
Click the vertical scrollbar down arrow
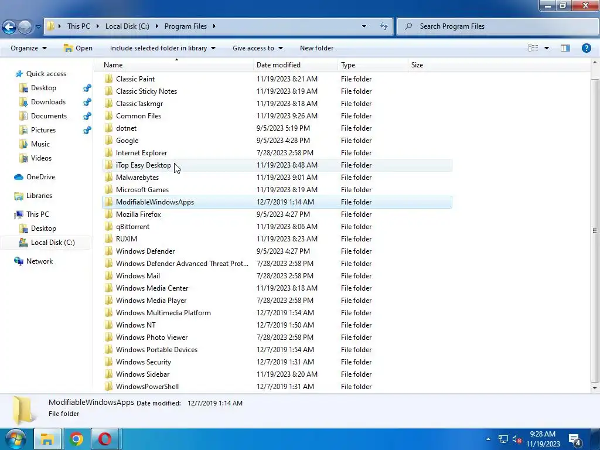[595, 388]
